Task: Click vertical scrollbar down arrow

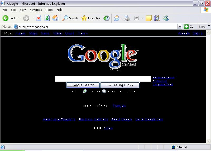Action: pyautogui.click(x=208, y=141)
